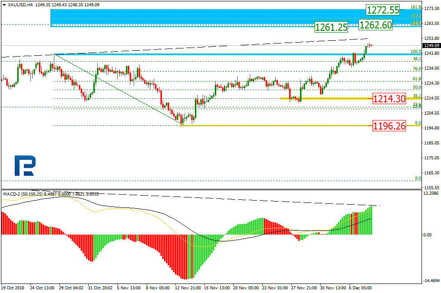This screenshot has width=441, height=293.
Task: Select the 1262.60 price label
Action: coord(375,25)
